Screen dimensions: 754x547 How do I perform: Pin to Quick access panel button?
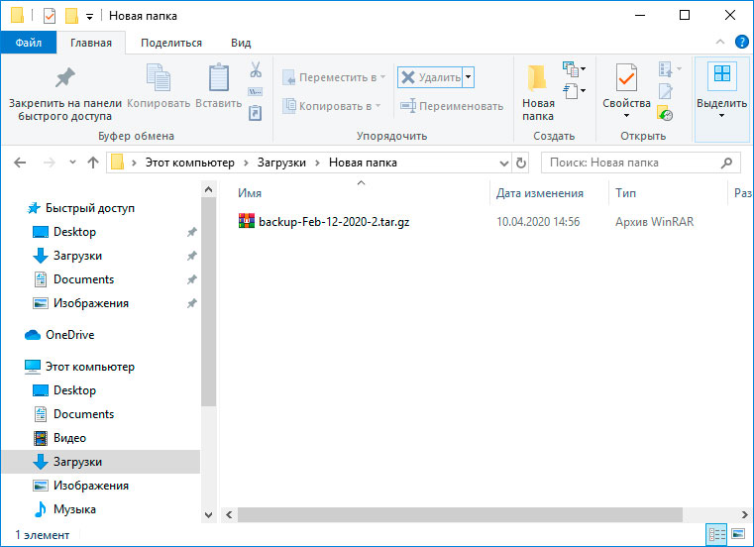[65, 94]
